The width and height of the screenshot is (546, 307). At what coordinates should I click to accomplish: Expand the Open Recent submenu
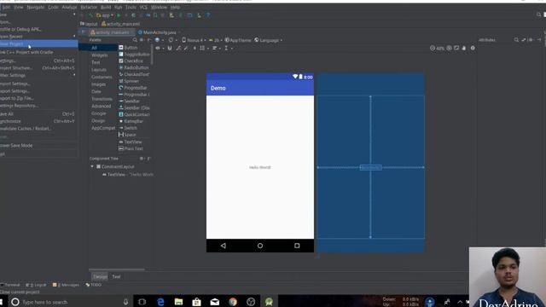[x=38, y=37]
